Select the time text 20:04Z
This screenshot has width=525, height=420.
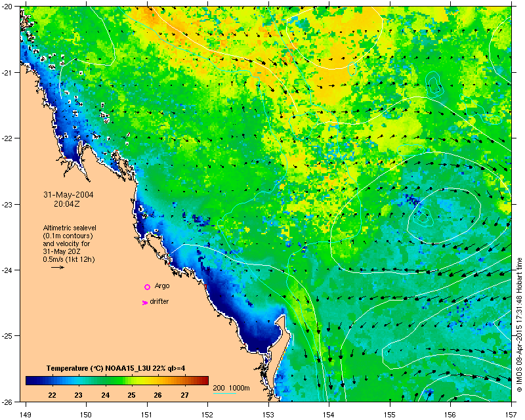[67, 203]
